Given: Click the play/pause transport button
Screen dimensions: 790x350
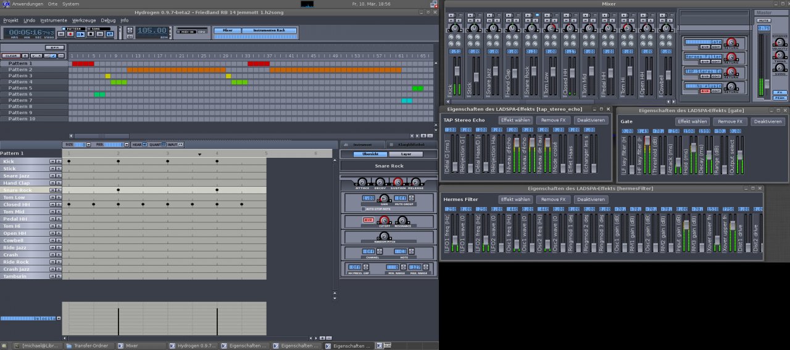Looking at the screenshot, I should click(x=80, y=34).
